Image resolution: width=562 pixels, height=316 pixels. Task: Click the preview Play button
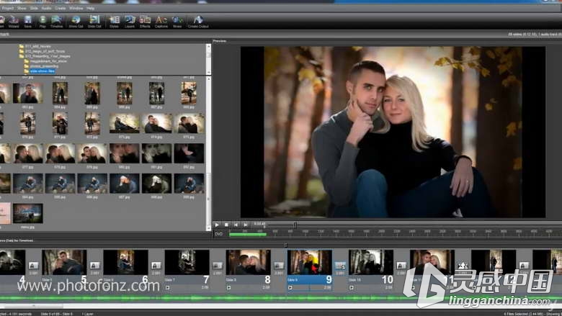click(217, 225)
